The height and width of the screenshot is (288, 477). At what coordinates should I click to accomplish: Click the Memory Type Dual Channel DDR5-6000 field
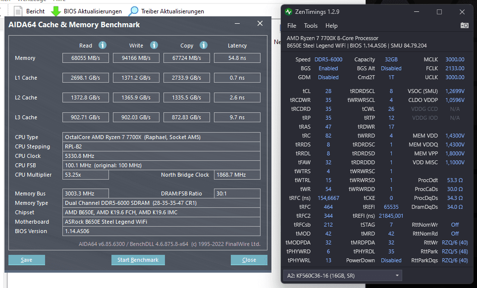pyautogui.click(x=161, y=203)
